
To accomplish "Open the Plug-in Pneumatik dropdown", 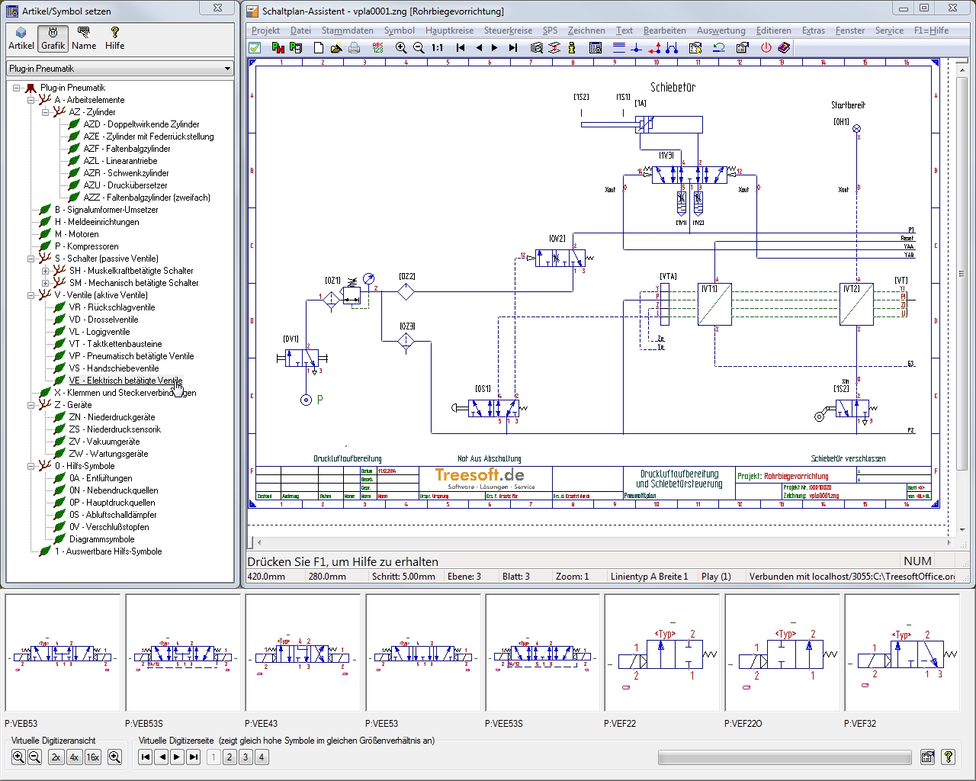I will point(229,68).
